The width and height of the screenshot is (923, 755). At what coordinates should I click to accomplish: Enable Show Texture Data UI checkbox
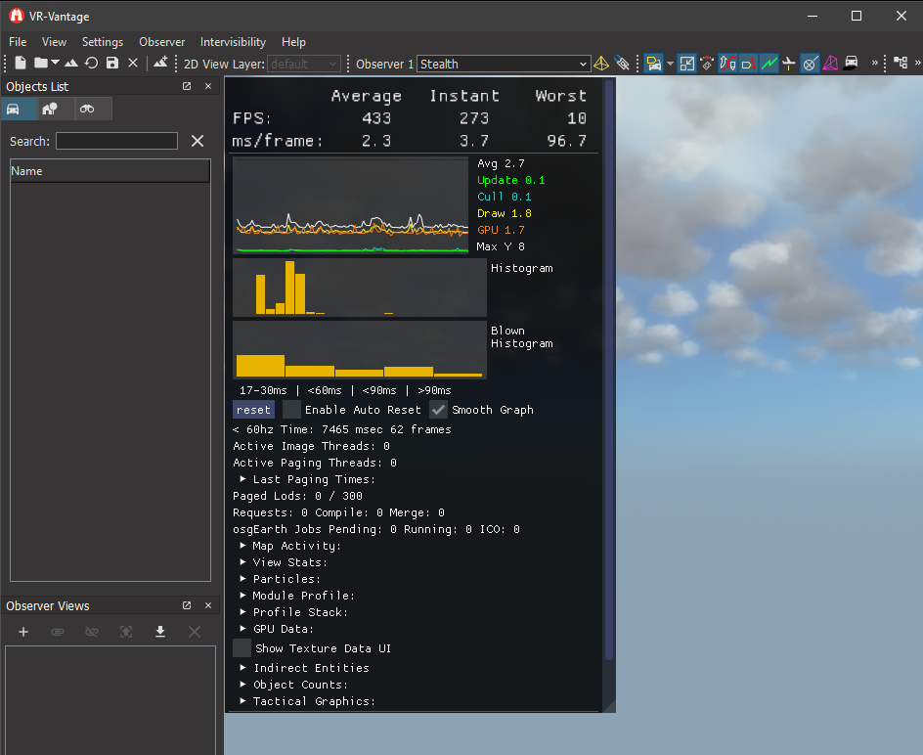[x=242, y=648]
